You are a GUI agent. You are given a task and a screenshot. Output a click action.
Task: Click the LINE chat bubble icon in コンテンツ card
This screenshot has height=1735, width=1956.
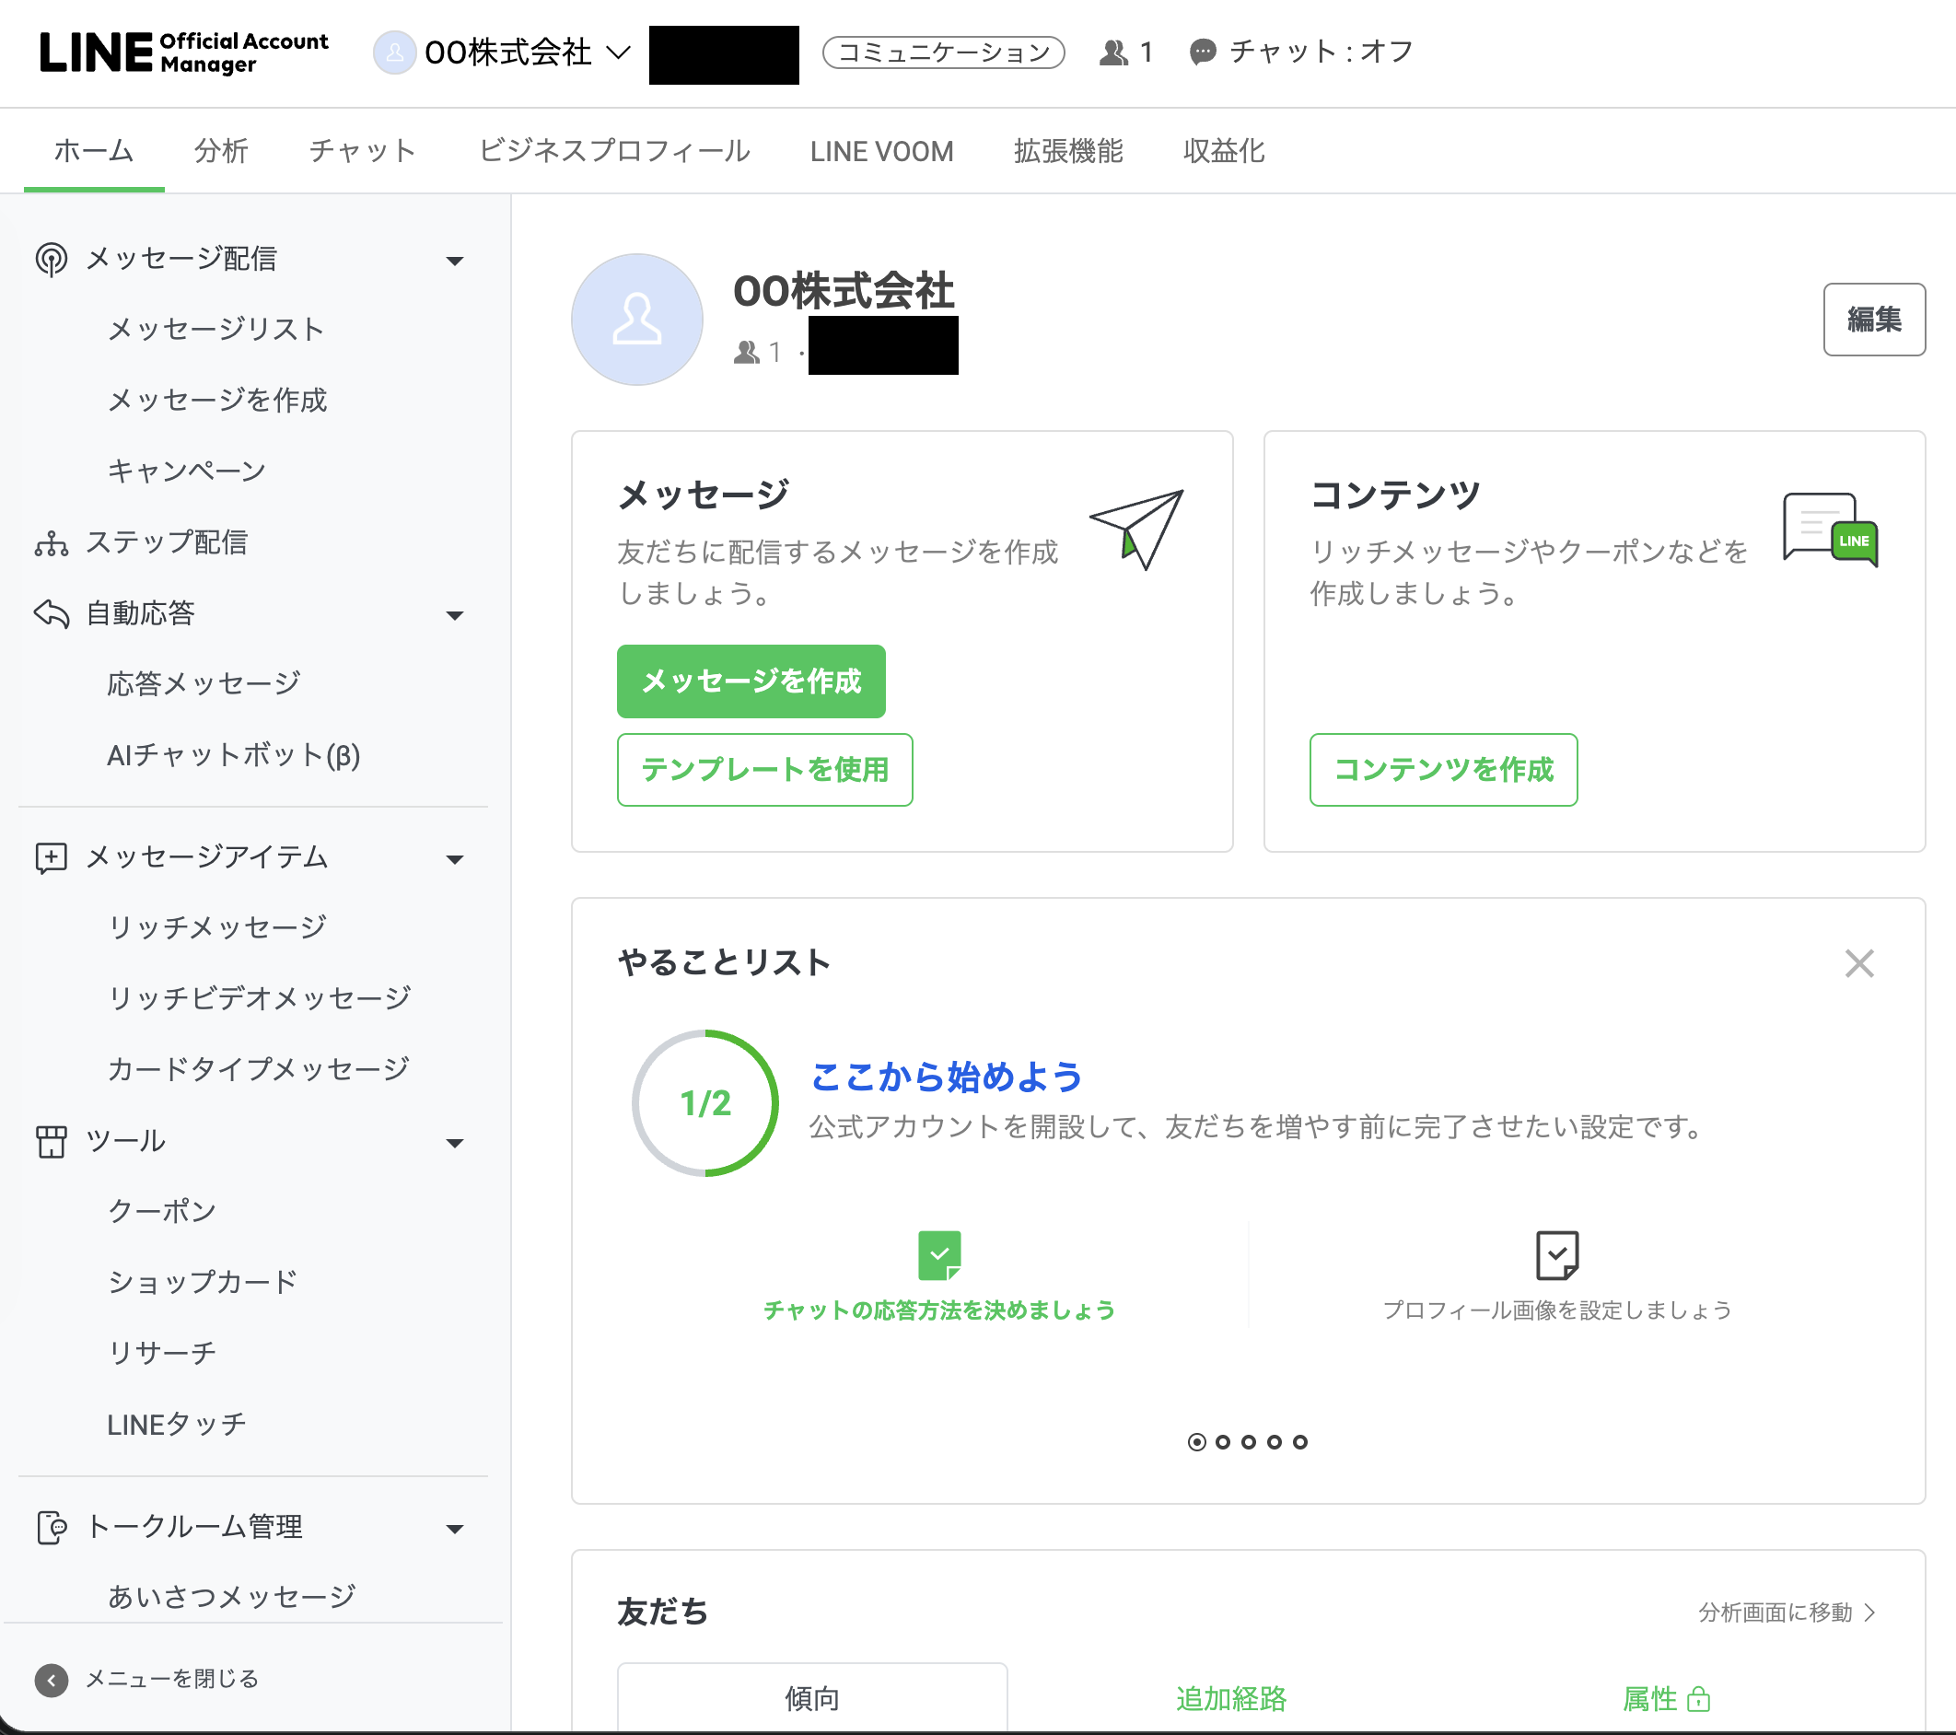1831,530
